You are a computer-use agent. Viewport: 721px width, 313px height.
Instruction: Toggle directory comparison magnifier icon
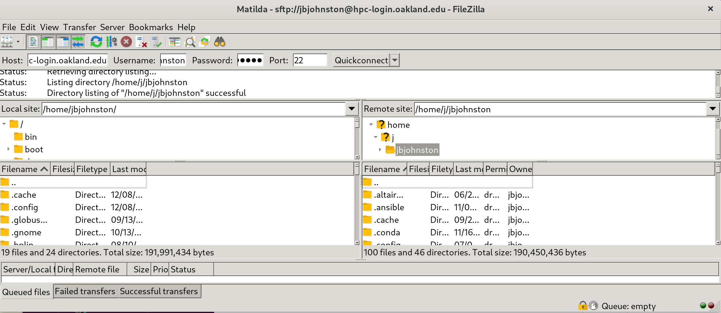coord(190,42)
